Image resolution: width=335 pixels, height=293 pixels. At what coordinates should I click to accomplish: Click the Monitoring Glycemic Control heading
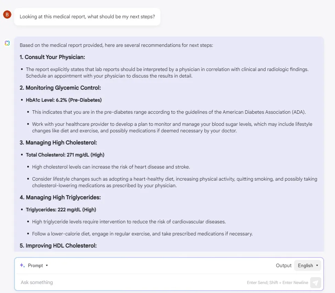pos(60,88)
